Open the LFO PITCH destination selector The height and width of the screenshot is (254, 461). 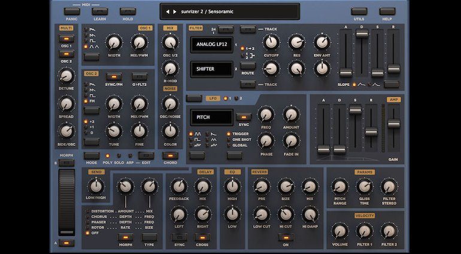click(x=211, y=116)
